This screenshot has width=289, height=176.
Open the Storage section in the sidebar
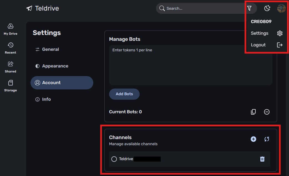tap(10, 85)
